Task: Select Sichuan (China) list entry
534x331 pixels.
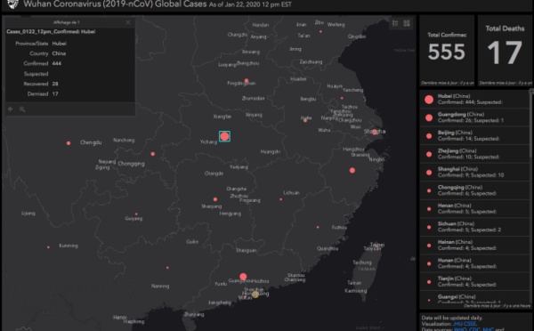Action: (474, 227)
